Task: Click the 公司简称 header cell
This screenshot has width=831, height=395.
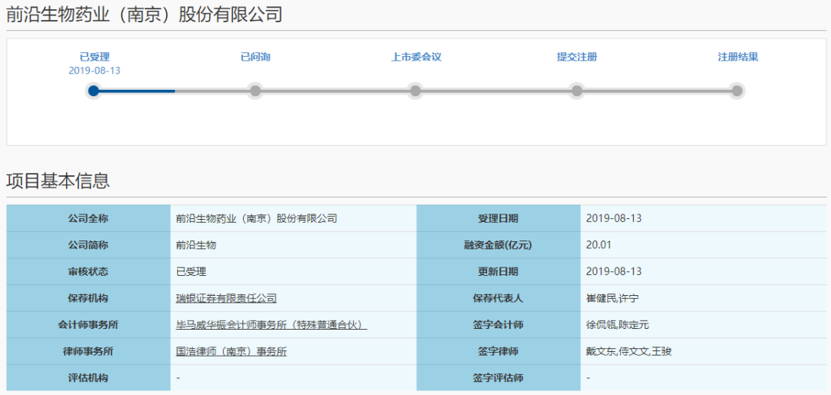Action: (88, 245)
